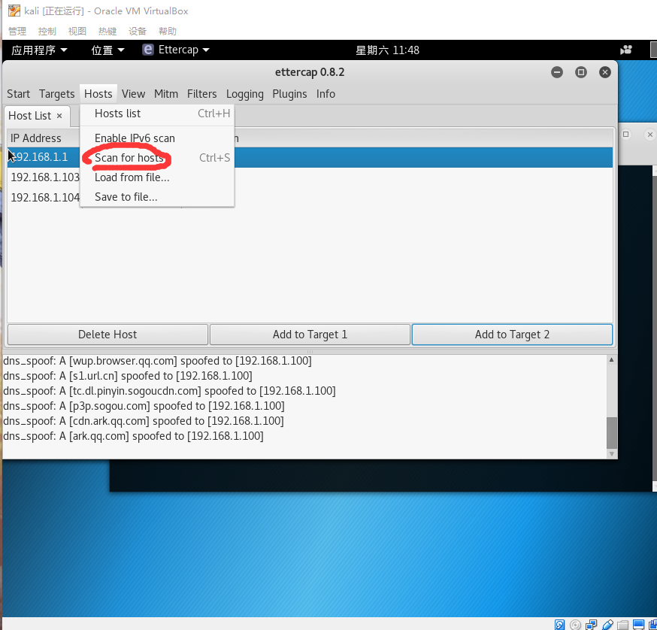Click the Ettercap icon in top panel
Viewport: 657px width, 630px height.
click(148, 50)
